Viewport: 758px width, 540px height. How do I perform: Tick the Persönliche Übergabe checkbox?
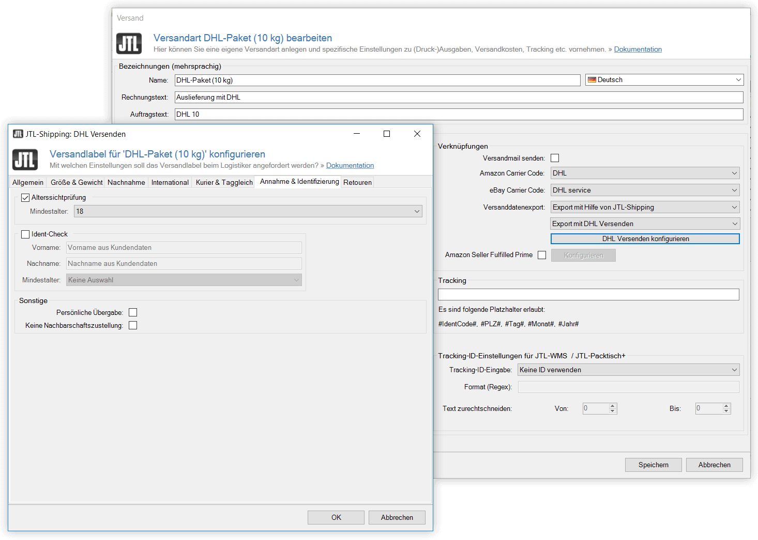point(133,312)
